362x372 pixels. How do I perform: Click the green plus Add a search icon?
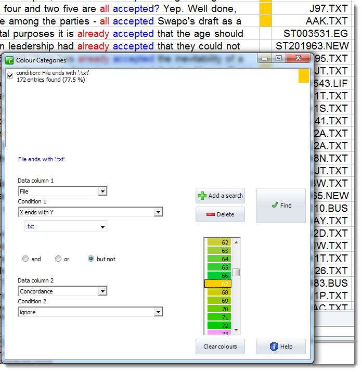click(x=202, y=196)
